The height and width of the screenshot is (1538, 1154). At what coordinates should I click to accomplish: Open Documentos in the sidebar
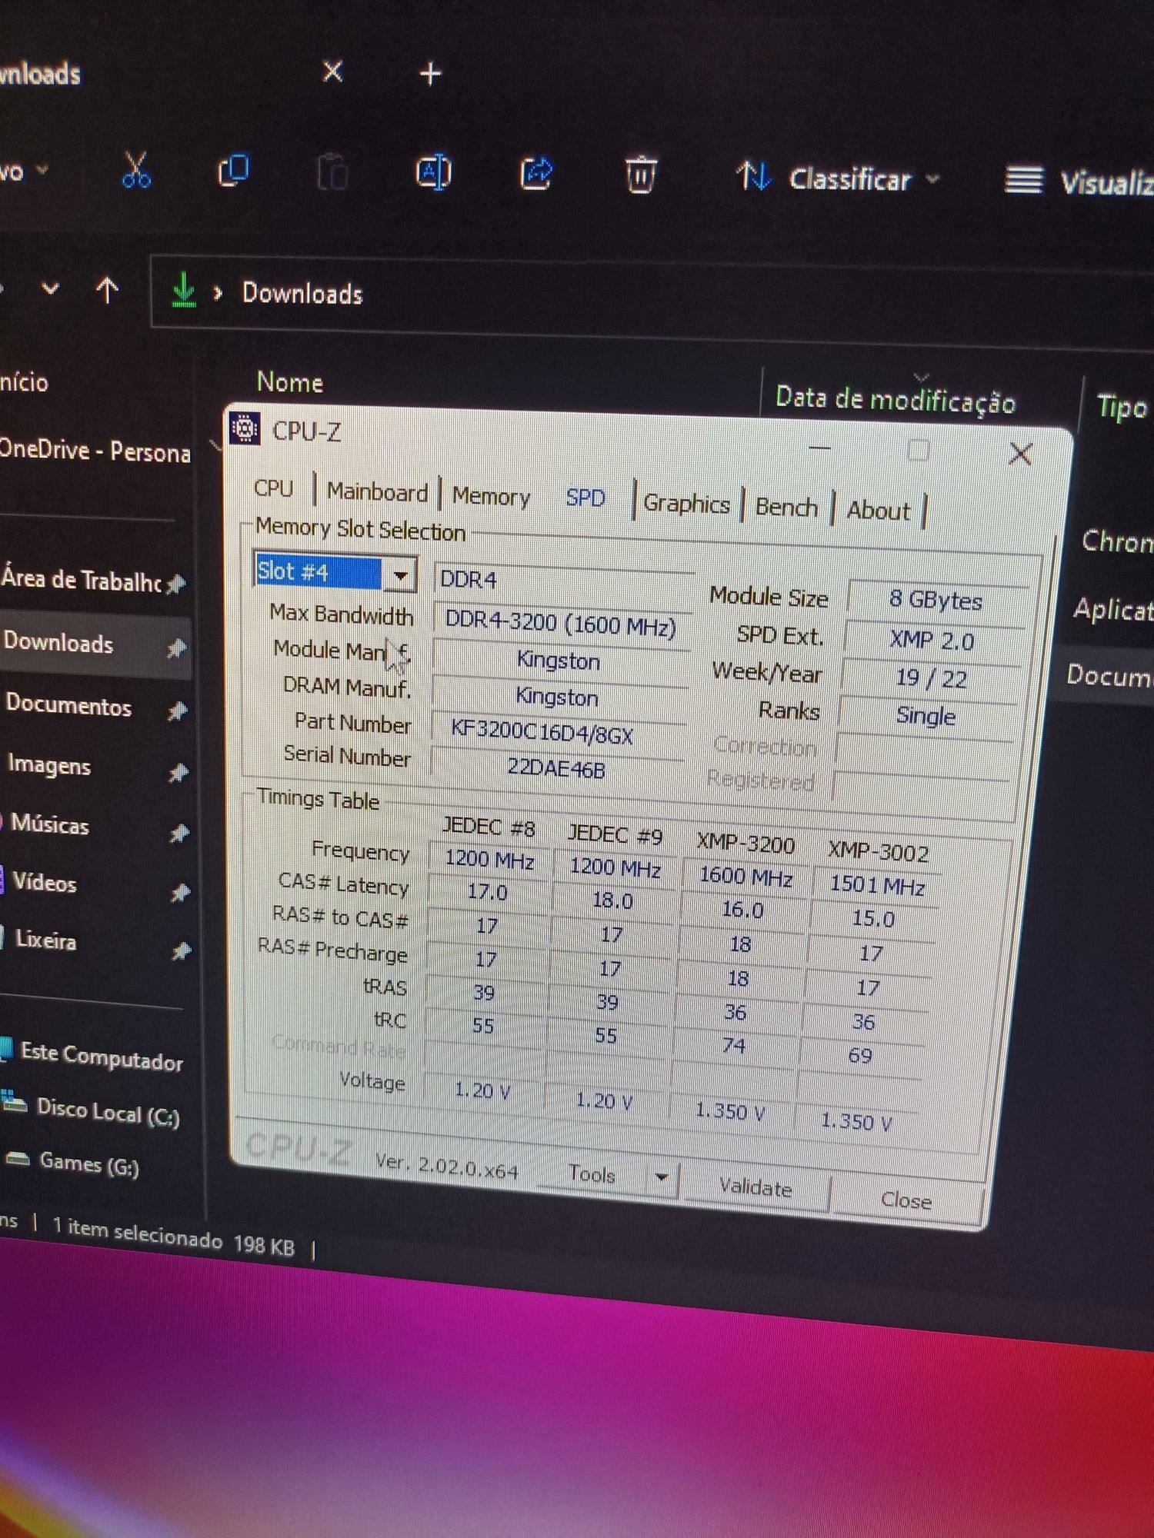click(x=68, y=705)
